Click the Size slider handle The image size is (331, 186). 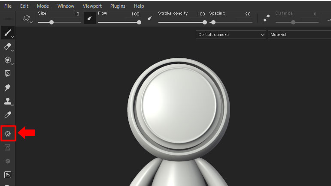pyautogui.click(x=52, y=22)
